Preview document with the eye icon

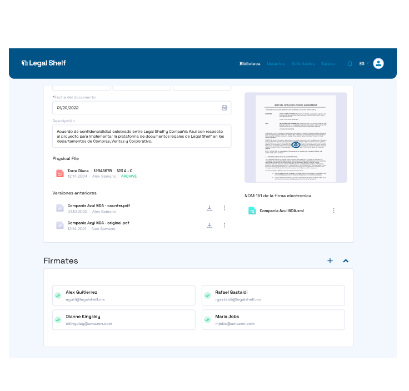point(296,144)
